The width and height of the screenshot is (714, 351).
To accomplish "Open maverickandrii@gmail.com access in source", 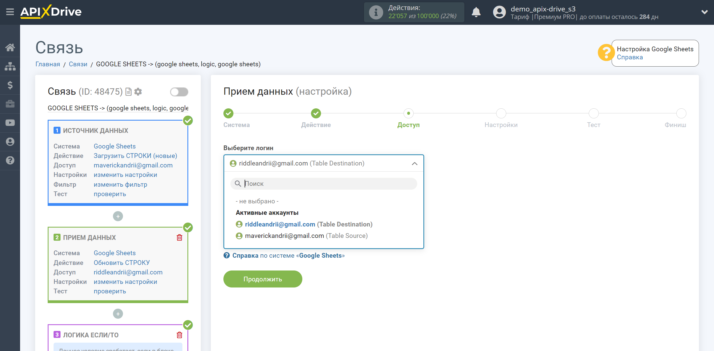I will pyautogui.click(x=133, y=165).
